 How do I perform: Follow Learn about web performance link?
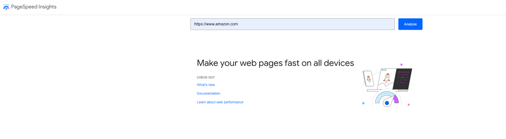(x=220, y=102)
